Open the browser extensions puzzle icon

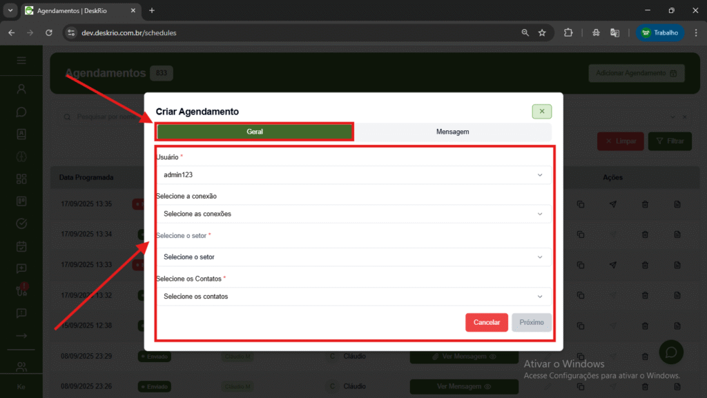click(568, 32)
